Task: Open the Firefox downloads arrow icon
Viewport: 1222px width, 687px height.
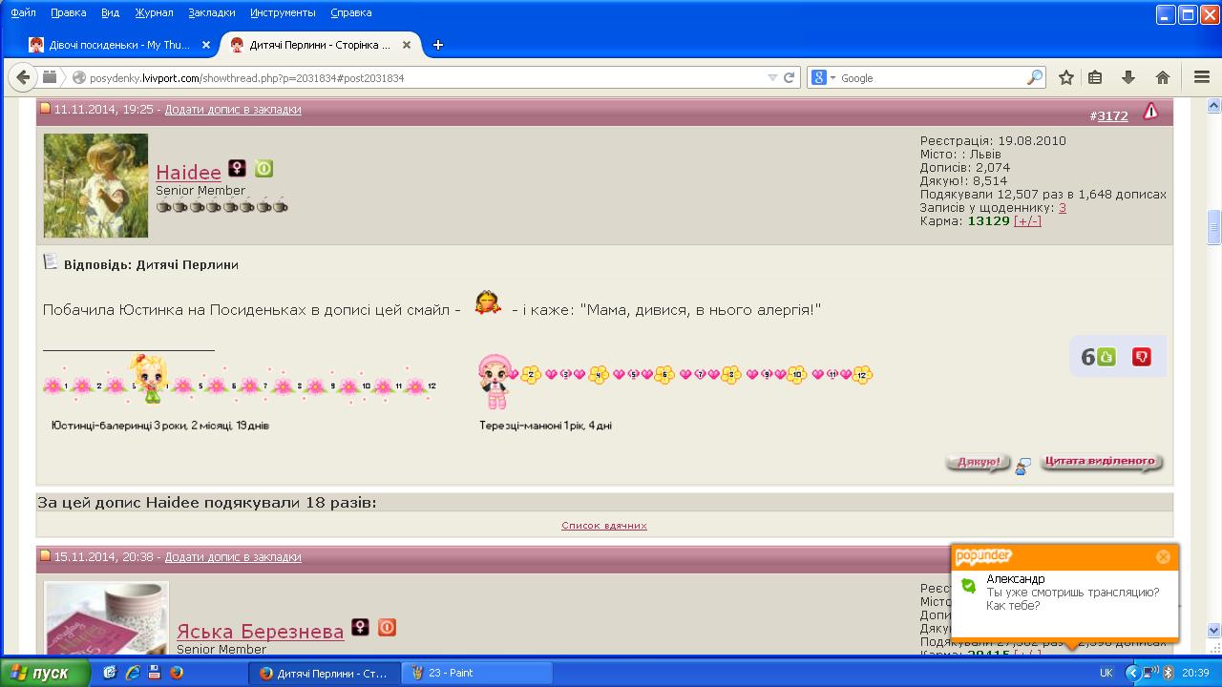Action: pos(1128,78)
